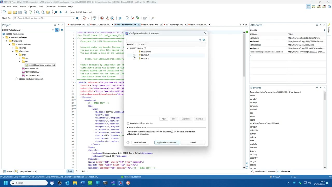Image resolution: width=332 pixels, height=187 pixels.
Task: Open Project panel settings gear
Action: coord(62,30)
